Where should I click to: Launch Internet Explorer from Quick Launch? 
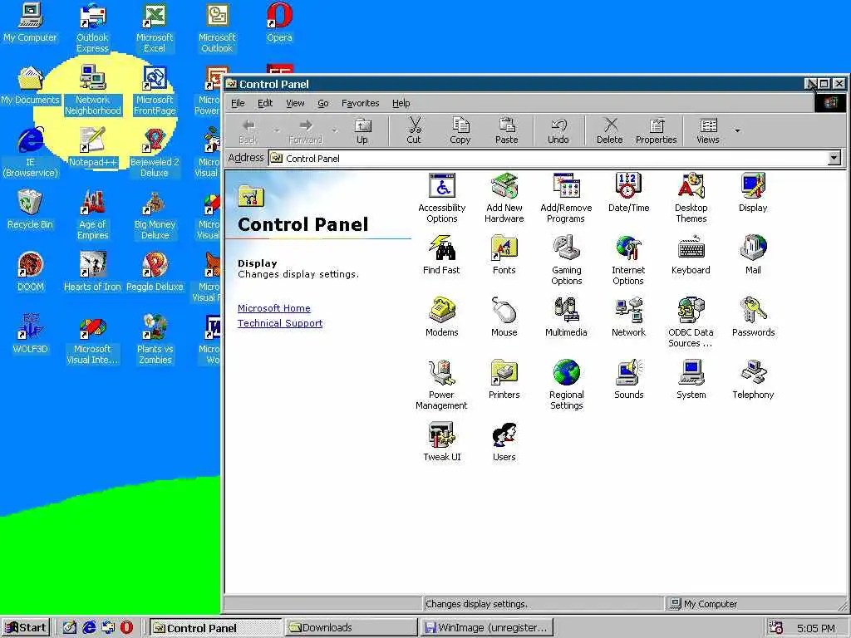point(88,627)
